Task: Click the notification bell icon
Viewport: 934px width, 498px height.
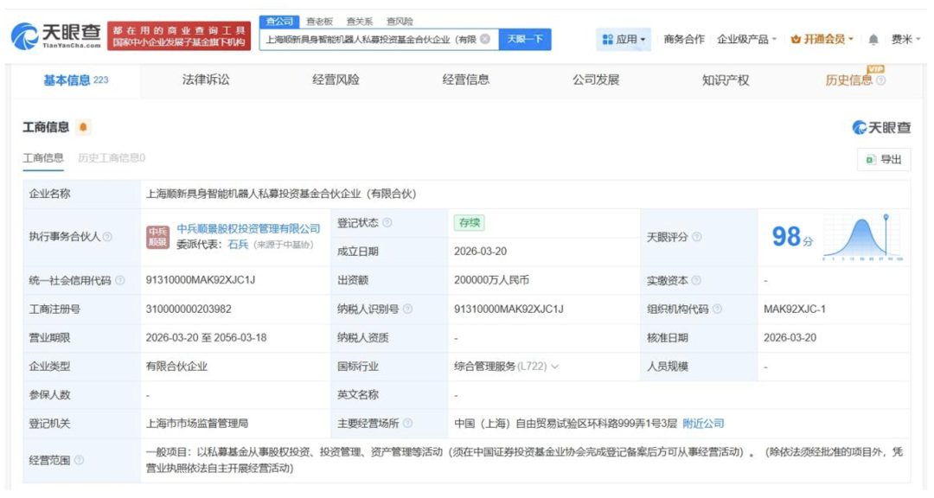Action: [x=873, y=39]
